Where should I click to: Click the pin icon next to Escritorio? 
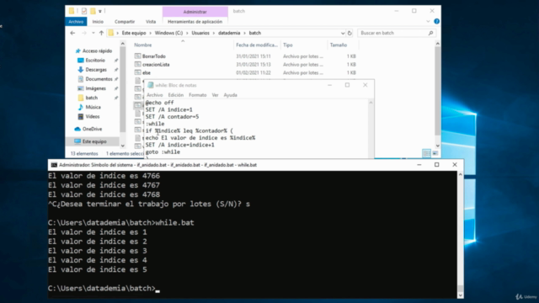pos(116,61)
